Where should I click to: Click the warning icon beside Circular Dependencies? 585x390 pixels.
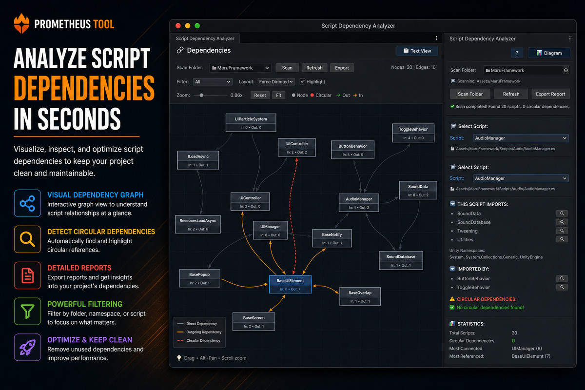pos(452,299)
